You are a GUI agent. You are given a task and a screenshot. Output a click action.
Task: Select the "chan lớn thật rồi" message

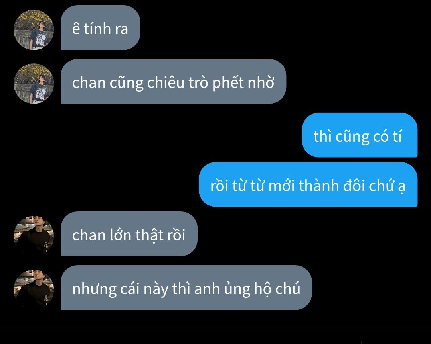point(129,234)
